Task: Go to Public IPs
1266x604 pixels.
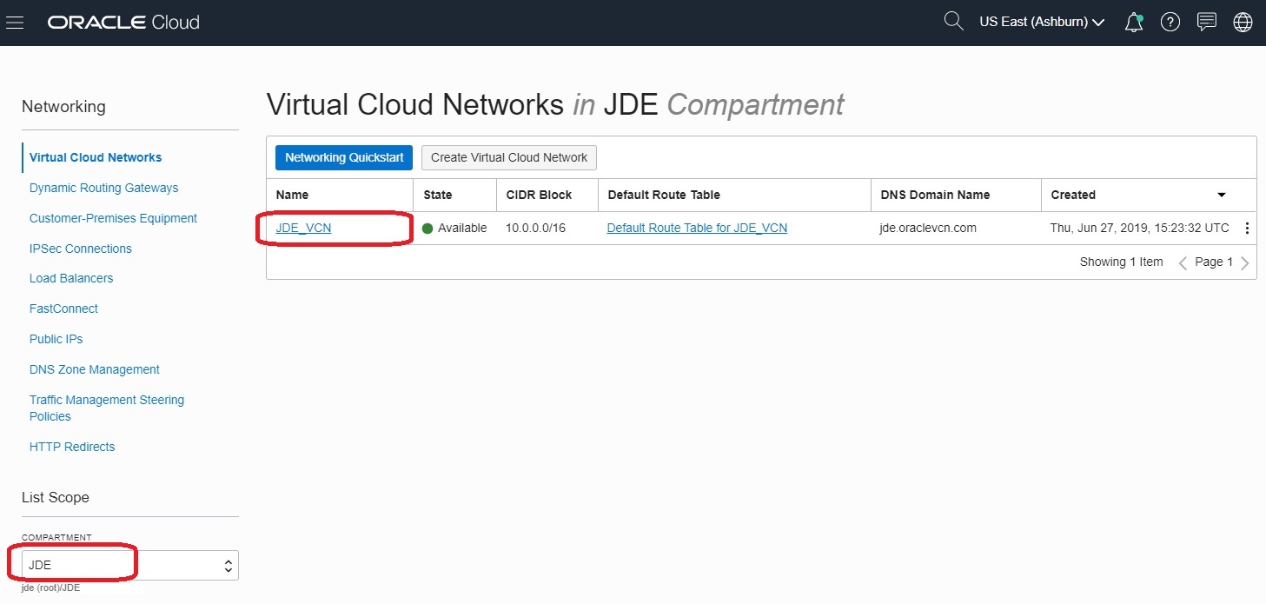Action: 56,339
